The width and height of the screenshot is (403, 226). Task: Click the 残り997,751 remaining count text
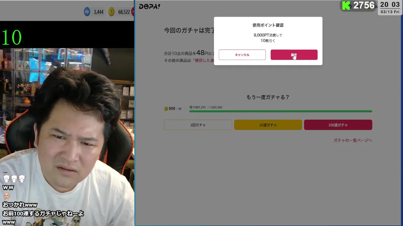pyautogui.click(x=197, y=107)
